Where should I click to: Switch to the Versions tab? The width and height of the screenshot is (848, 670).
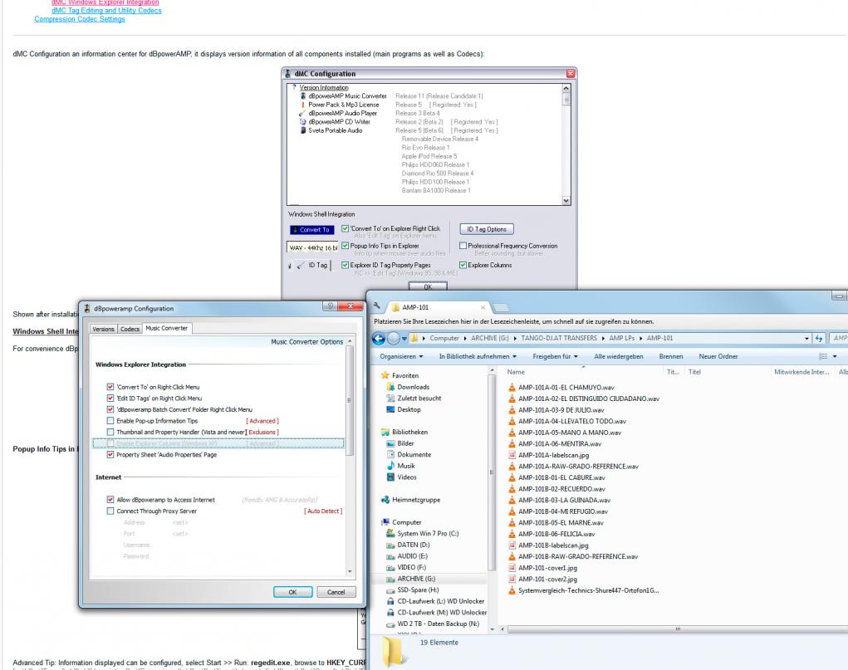point(103,330)
